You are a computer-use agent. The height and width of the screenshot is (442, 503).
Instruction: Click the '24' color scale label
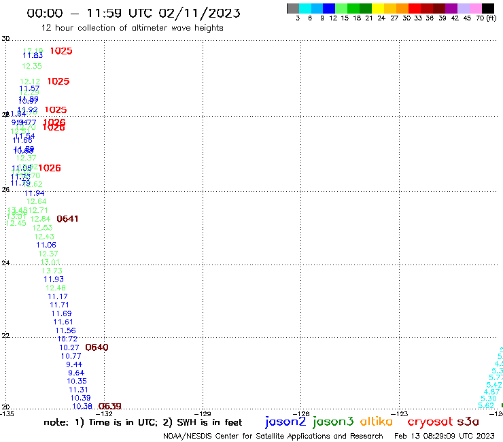381,18
